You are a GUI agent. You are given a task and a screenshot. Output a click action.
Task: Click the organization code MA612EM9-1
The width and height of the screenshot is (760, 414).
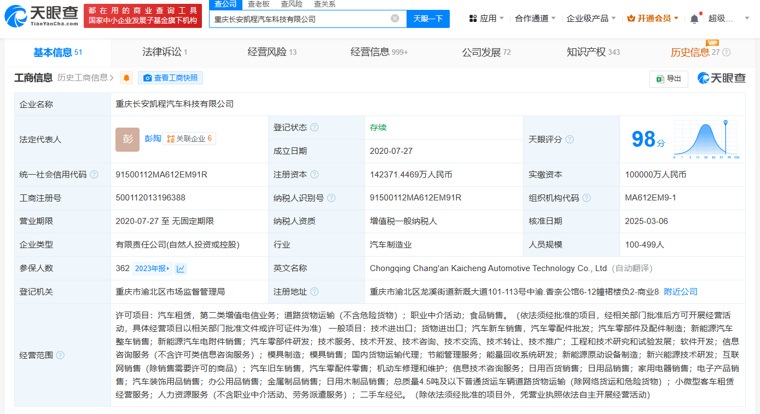tap(651, 198)
